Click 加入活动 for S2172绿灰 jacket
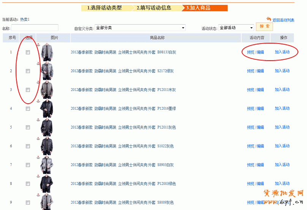Screen dimensions: 307x210 coord(282,71)
